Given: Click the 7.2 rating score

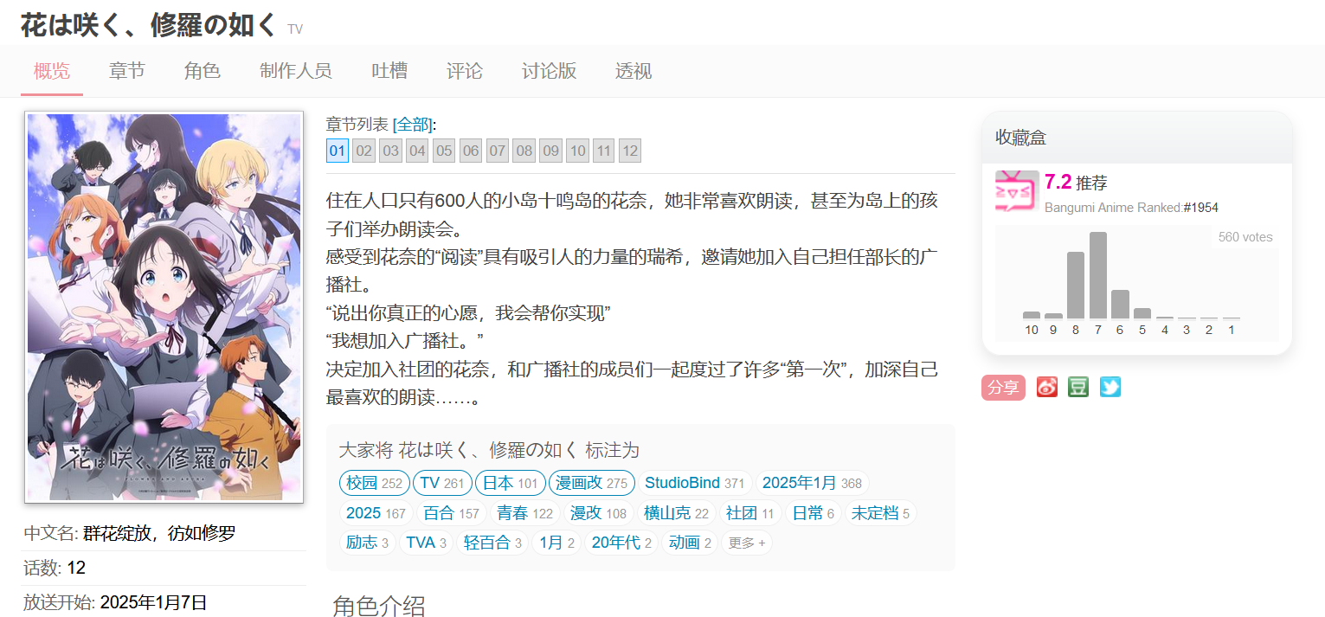Looking at the screenshot, I should 1058,182.
